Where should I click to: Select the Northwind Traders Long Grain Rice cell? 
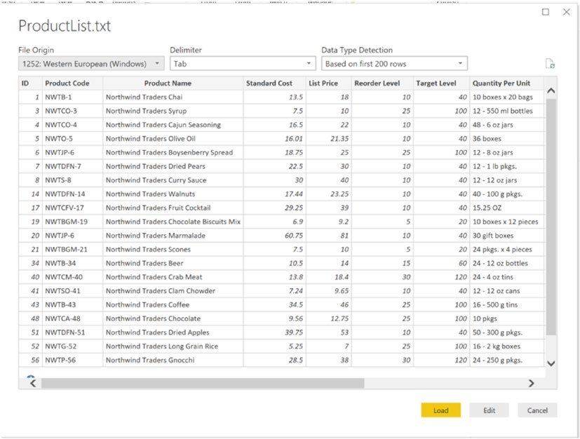pyautogui.click(x=173, y=346)
